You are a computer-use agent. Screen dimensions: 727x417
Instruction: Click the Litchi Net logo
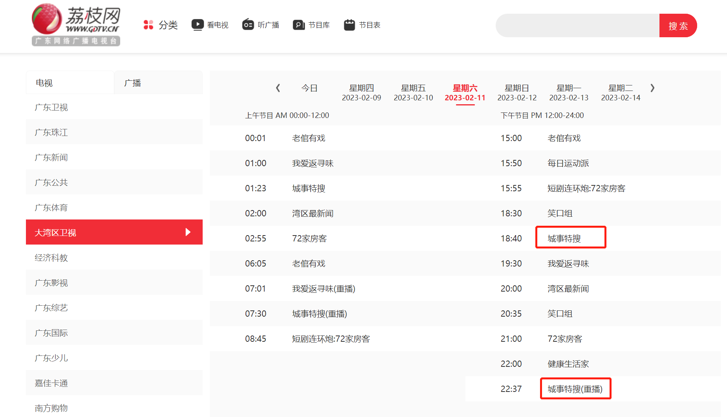[76, 25]
